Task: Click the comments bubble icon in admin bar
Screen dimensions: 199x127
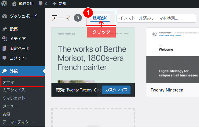Action: click(40, 4)
